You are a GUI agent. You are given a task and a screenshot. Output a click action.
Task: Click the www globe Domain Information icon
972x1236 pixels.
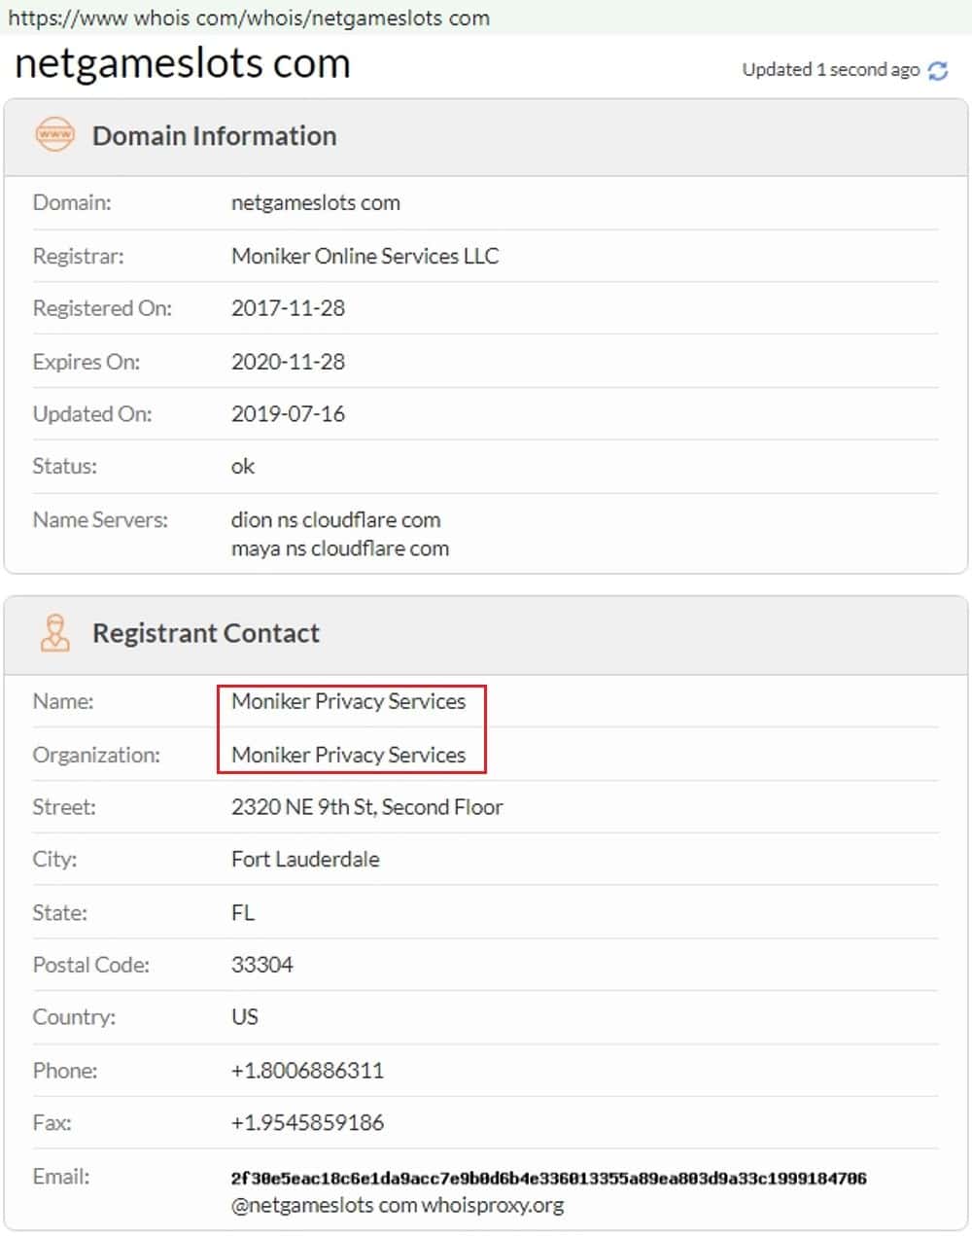pyautogui.click(x=54, y=135)
